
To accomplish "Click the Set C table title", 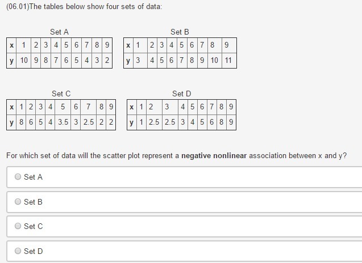I will [61, 94].
